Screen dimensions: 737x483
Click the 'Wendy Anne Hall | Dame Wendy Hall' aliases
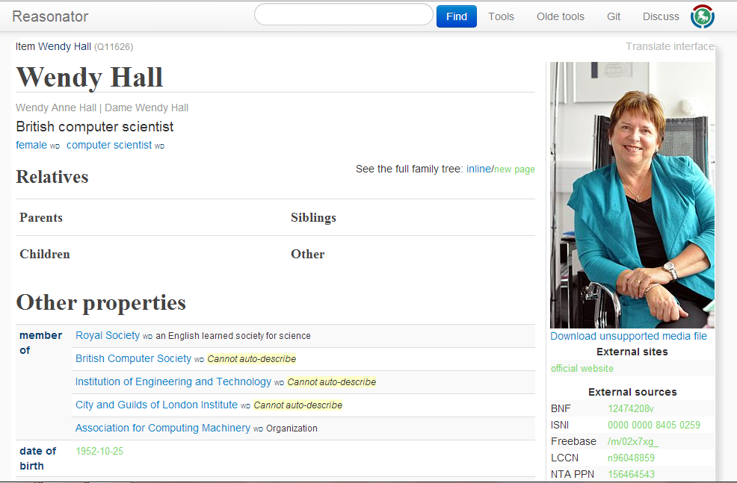(102, 107)
